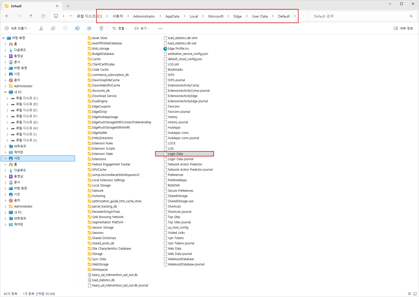Switch to details view icon in status bar

pyautogui.click(x=409, y=294)
